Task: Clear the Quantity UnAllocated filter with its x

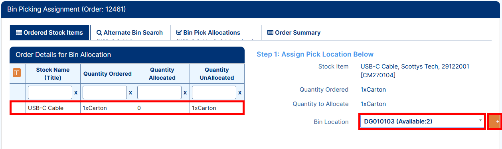Action: coord(240,92)
